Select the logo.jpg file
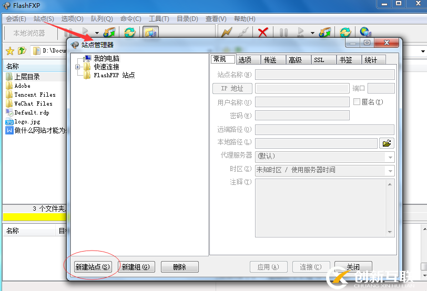 click(27, 121)
